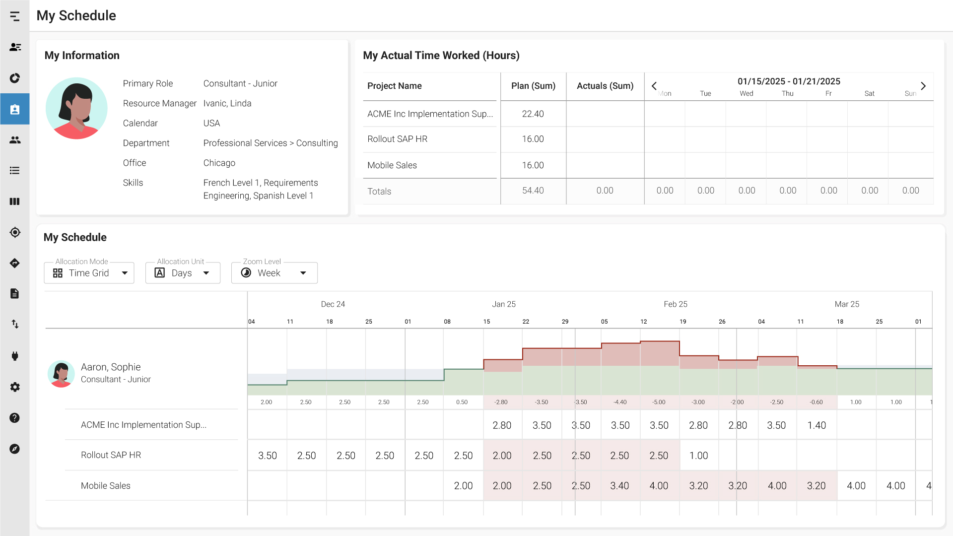Click Sophie Aaron's avatar in the schedule
Screen dimensions: 953x536
[61, 374]
